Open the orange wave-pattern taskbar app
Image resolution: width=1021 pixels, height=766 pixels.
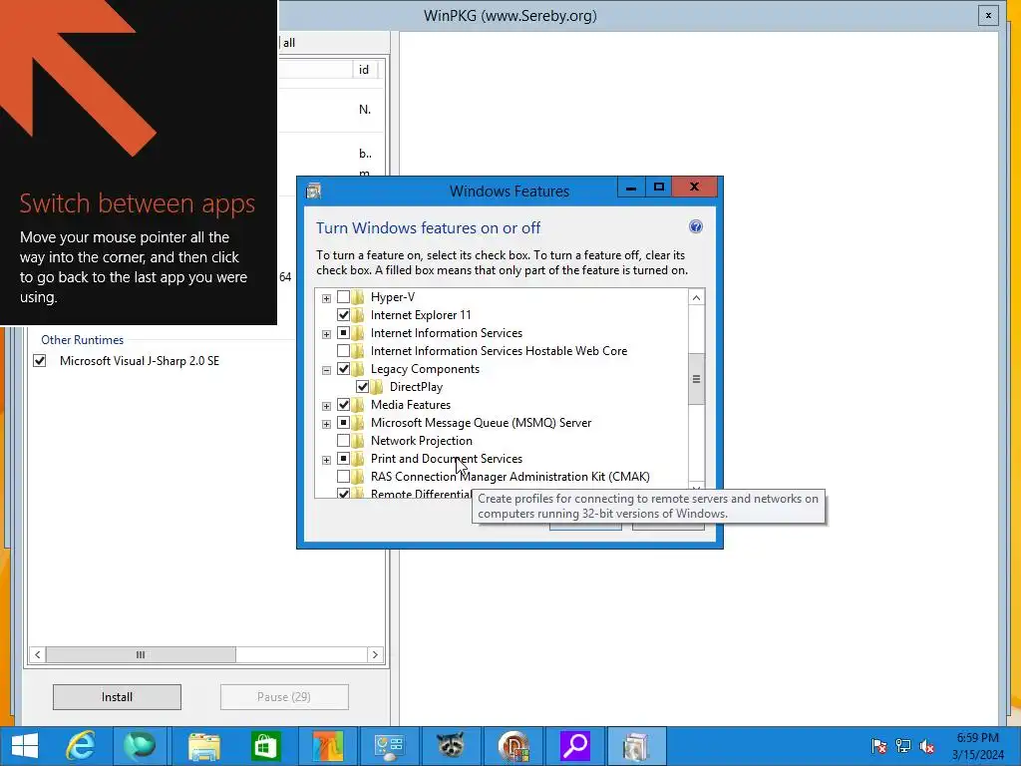327,746
